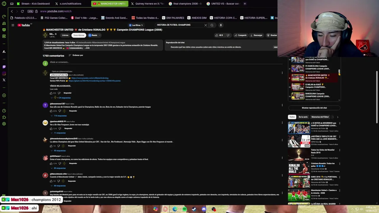Toggle Los filtros switch
This screenshot has height=213, width=379.
click(x=136, y=25)
